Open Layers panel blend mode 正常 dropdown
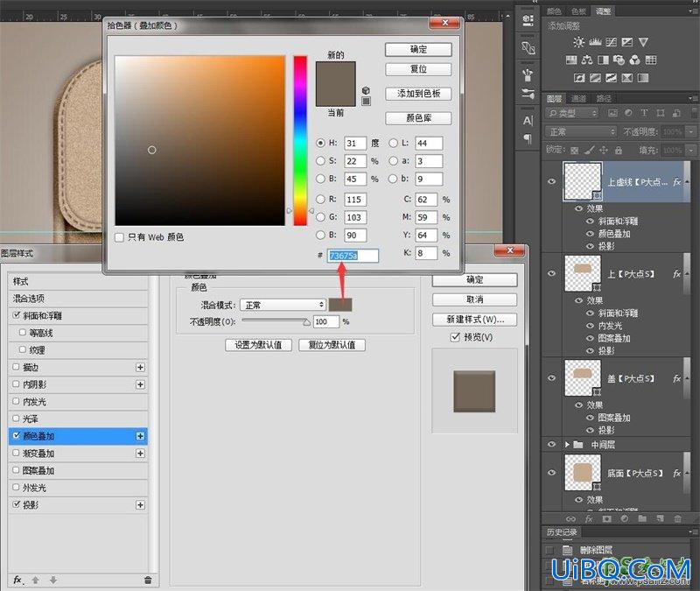 [581, 132]
